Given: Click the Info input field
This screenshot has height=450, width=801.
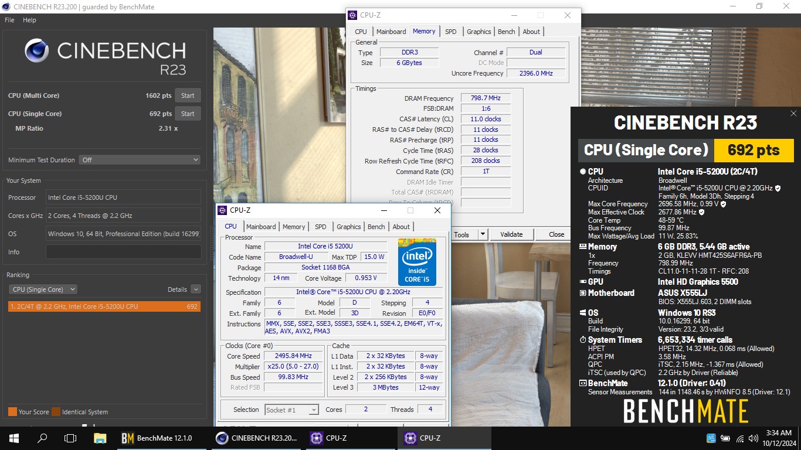Looking at the screenshot, I should click(x=123, y=252).
